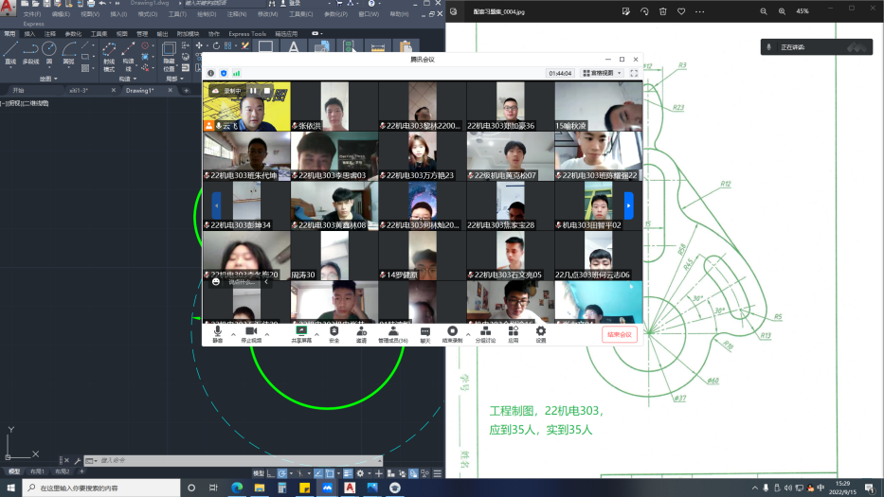Open Security (安全) in meeting toolbar
884x497 pixels.
[334, 334]
